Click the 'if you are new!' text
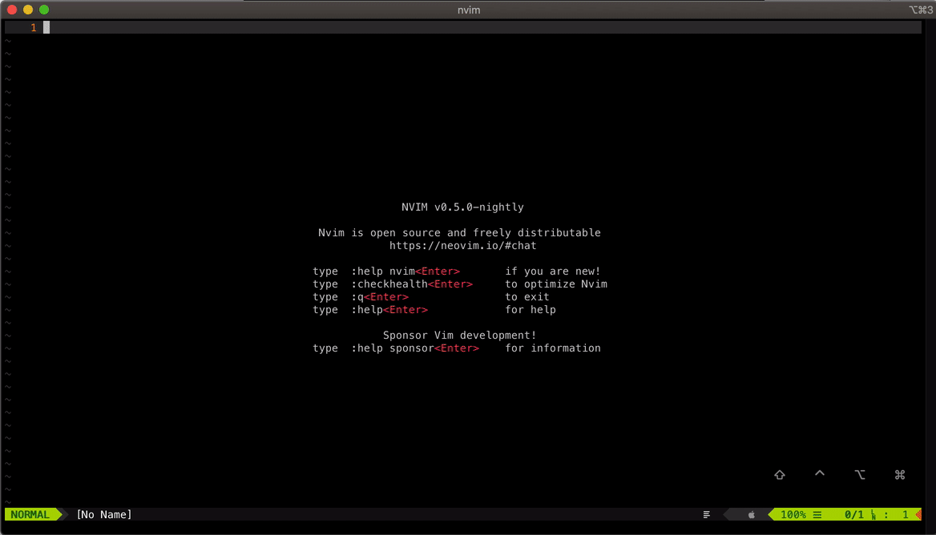Image resolution: width=936 pixels, height=535 pixels. click(x=553, y=272)
